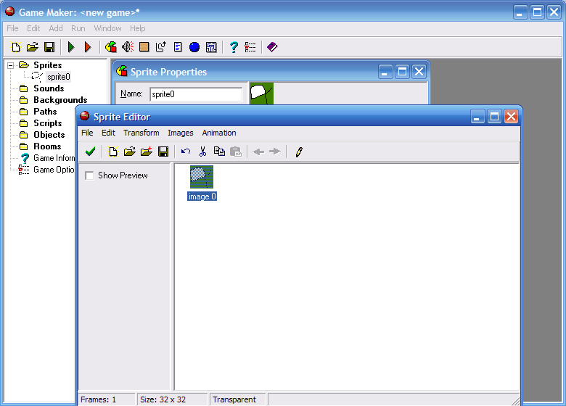The width and height of the screenshot is (566, 406).
Task: Maximize the Sprite Editor window
Action: click(494, 117)
